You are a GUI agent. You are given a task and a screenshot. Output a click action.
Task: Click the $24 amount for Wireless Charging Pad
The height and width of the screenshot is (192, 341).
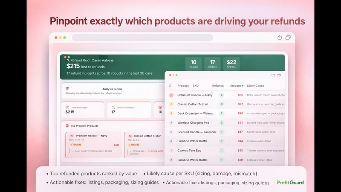click(240, 122)
